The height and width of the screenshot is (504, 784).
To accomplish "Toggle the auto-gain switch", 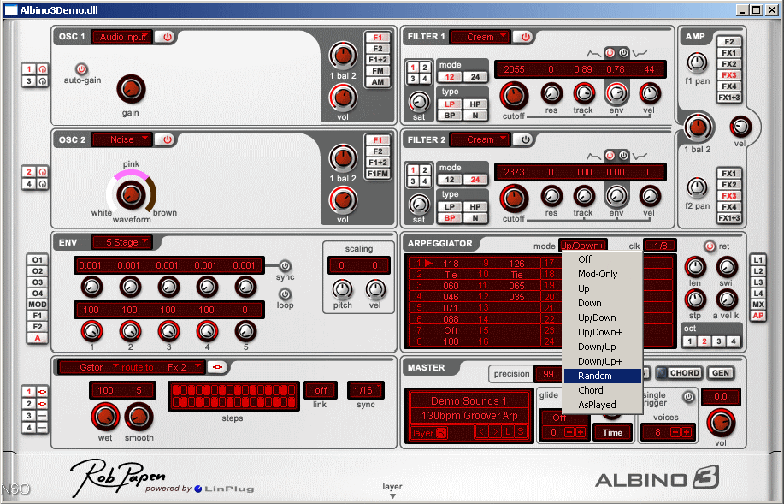I will point(81,69).
